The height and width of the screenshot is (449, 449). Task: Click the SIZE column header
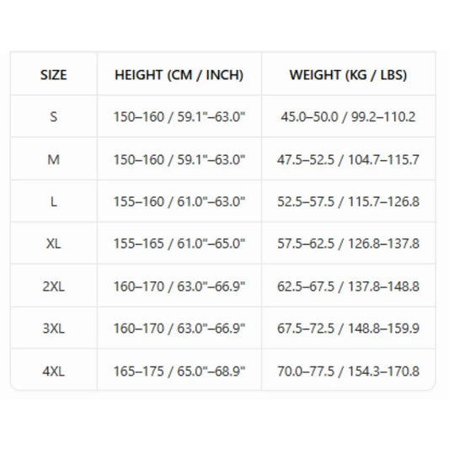[x=54, y=75]
